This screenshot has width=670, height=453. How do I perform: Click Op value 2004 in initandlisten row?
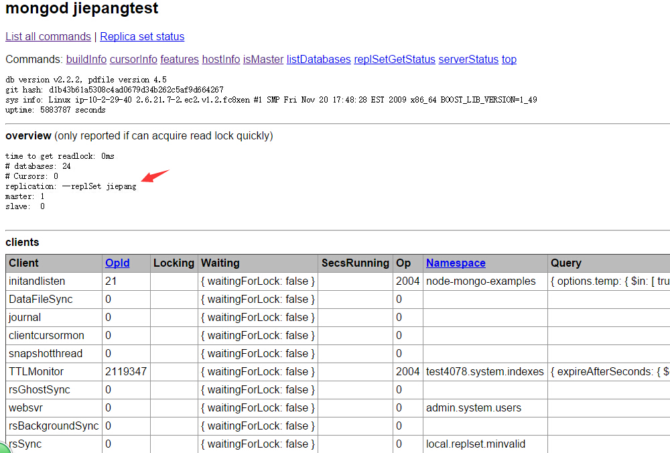407,281
